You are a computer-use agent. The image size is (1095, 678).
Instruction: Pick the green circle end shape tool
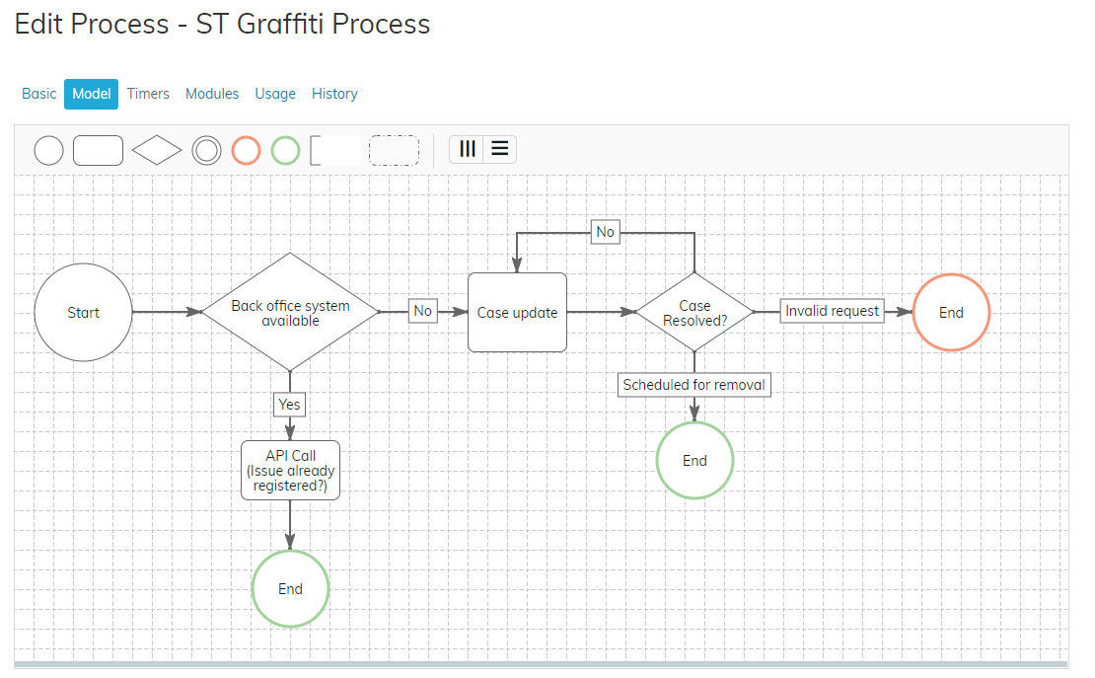(x=285, y=150)
